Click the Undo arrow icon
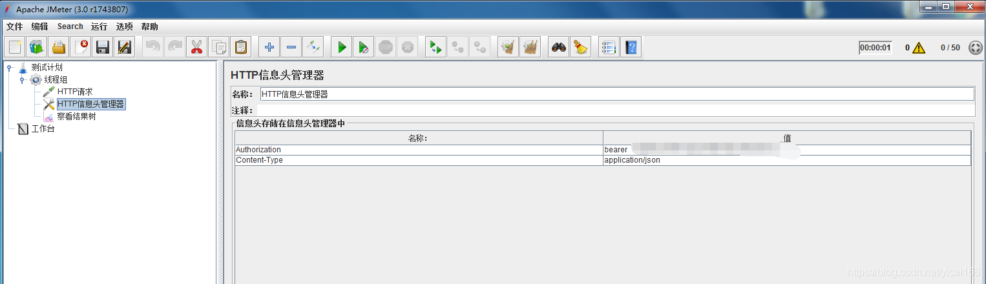This screenshot has height=284, width=986. click(153, 47)
